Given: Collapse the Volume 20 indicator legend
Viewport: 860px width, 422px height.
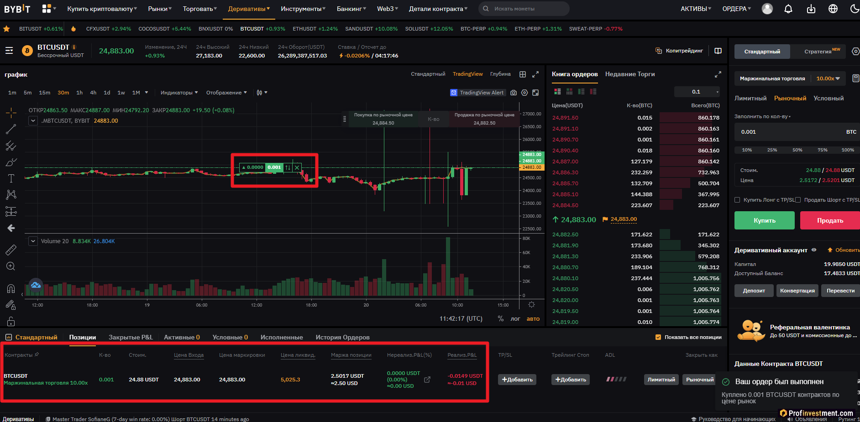Looking at the screenshot, I should 33,241.
